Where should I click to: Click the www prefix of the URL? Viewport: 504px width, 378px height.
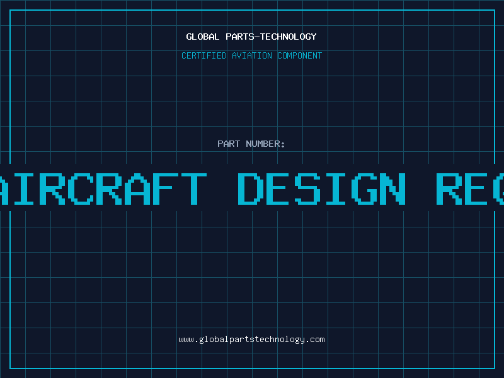tap(186, 340)
